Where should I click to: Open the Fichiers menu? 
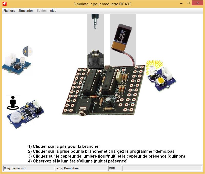click(x=9, y=11)
